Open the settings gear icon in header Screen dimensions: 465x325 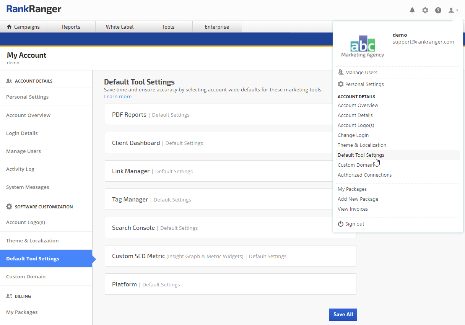[425, 10]
